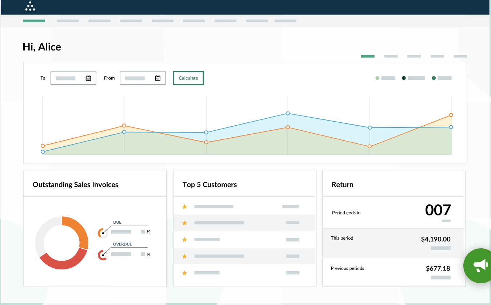The width and height of the screenshot is (491, 305).
Task: Open the green megaphone announcements button
Action: point(480,266)
